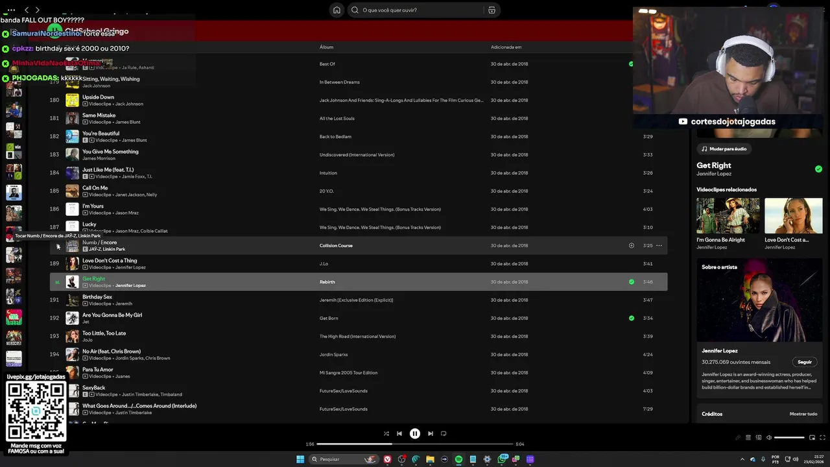The height and width of the screenshot is (467, 830).
Task: Open the Browse icon in search bar
Action: point(492,10)
